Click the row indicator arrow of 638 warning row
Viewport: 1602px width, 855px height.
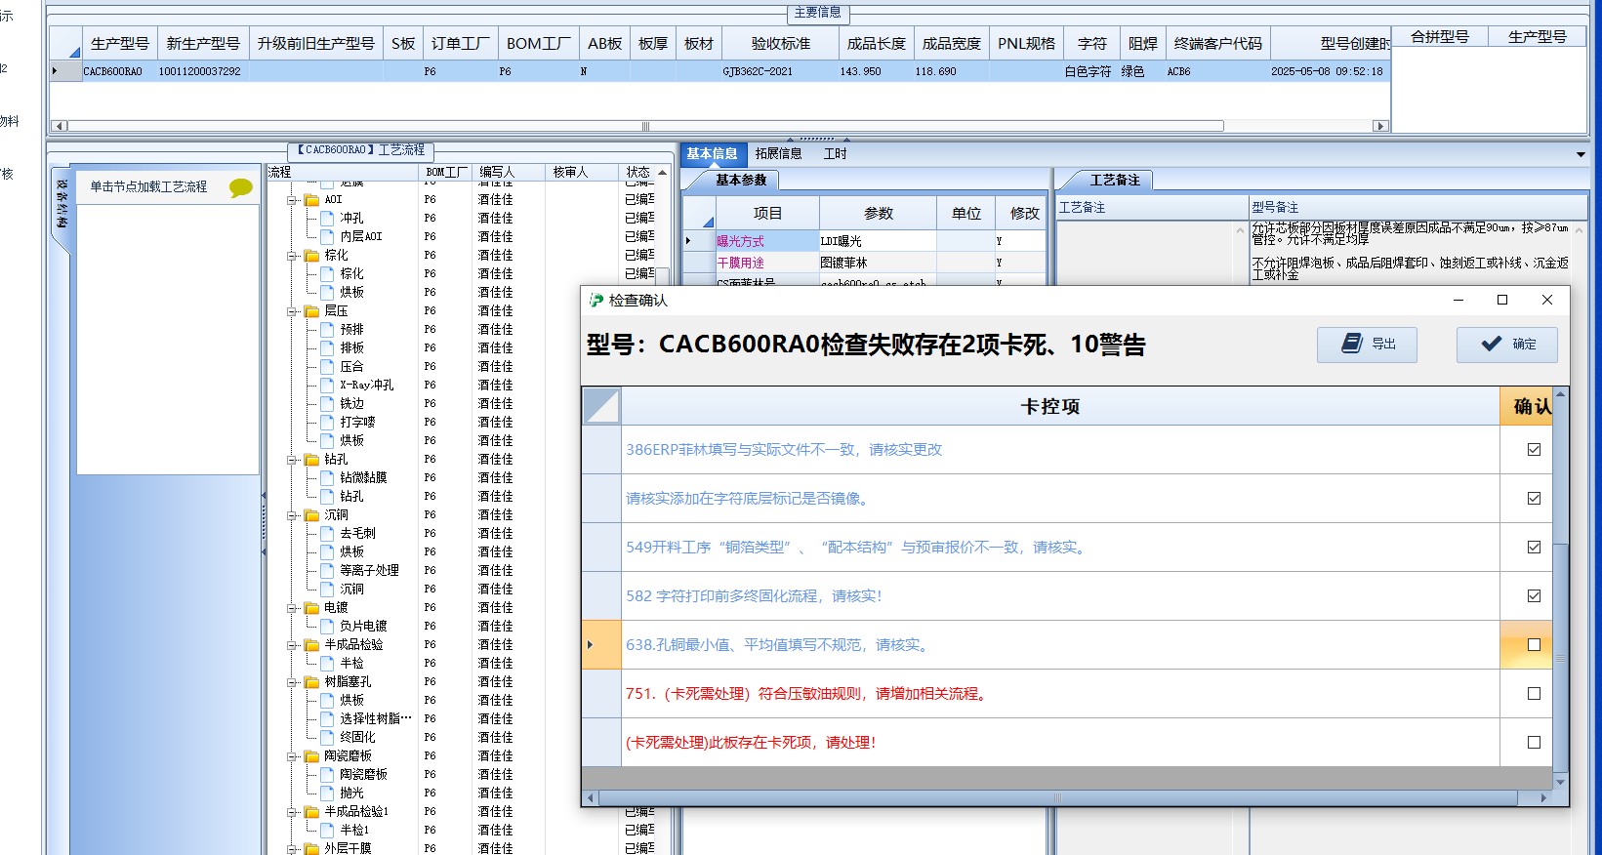(591, 645)
